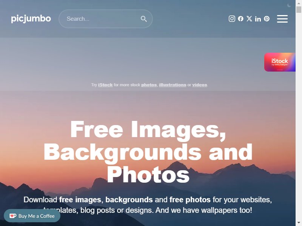This screenshot has height=226, width=302.
Task: Click the coffee cup icon in widget
Action: click(13, 216)
